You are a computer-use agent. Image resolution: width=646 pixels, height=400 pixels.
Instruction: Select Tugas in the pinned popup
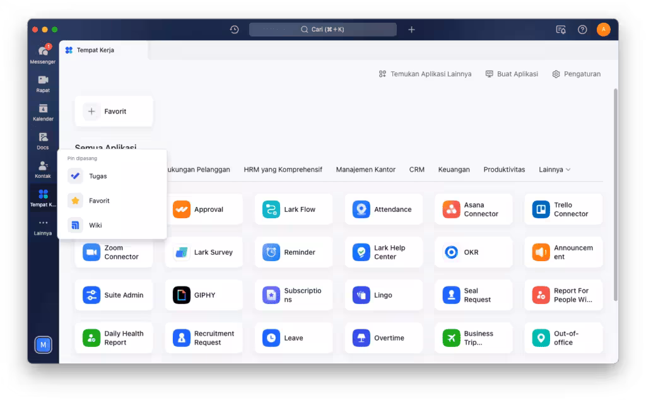click(112, 176)
